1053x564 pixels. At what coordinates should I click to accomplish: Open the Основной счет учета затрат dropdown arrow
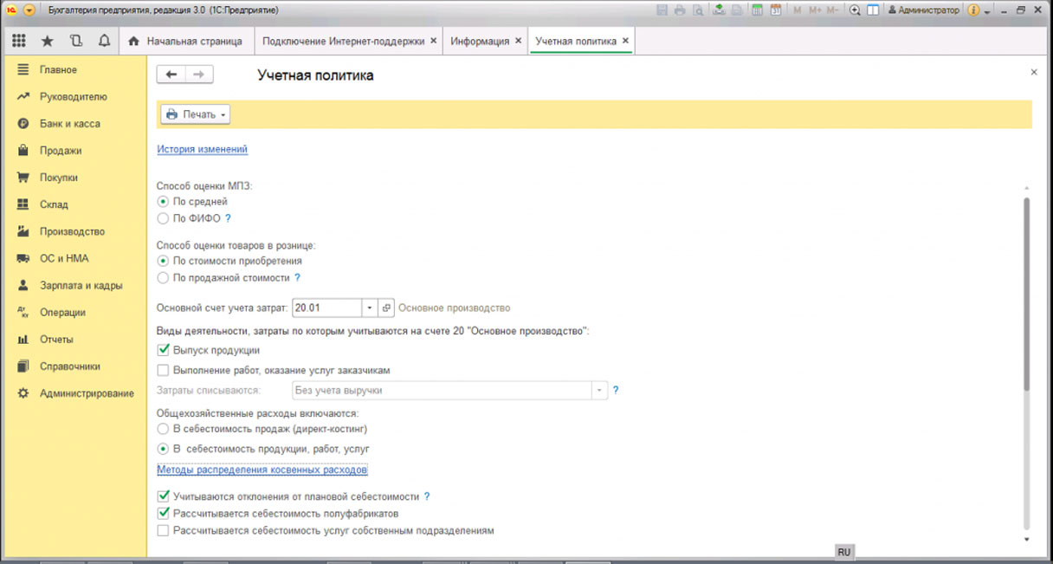click(x=370, y=308)
